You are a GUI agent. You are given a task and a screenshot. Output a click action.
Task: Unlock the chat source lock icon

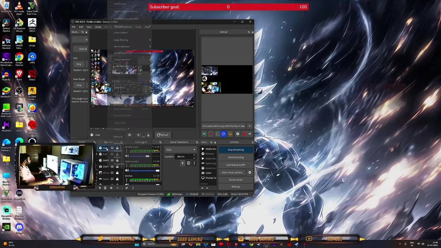pyautogui.click(x=117, y=148)
